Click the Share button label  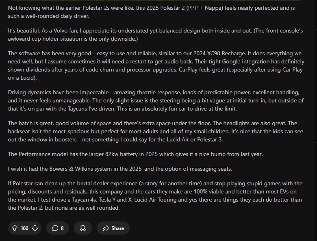(x=117, y=228)
